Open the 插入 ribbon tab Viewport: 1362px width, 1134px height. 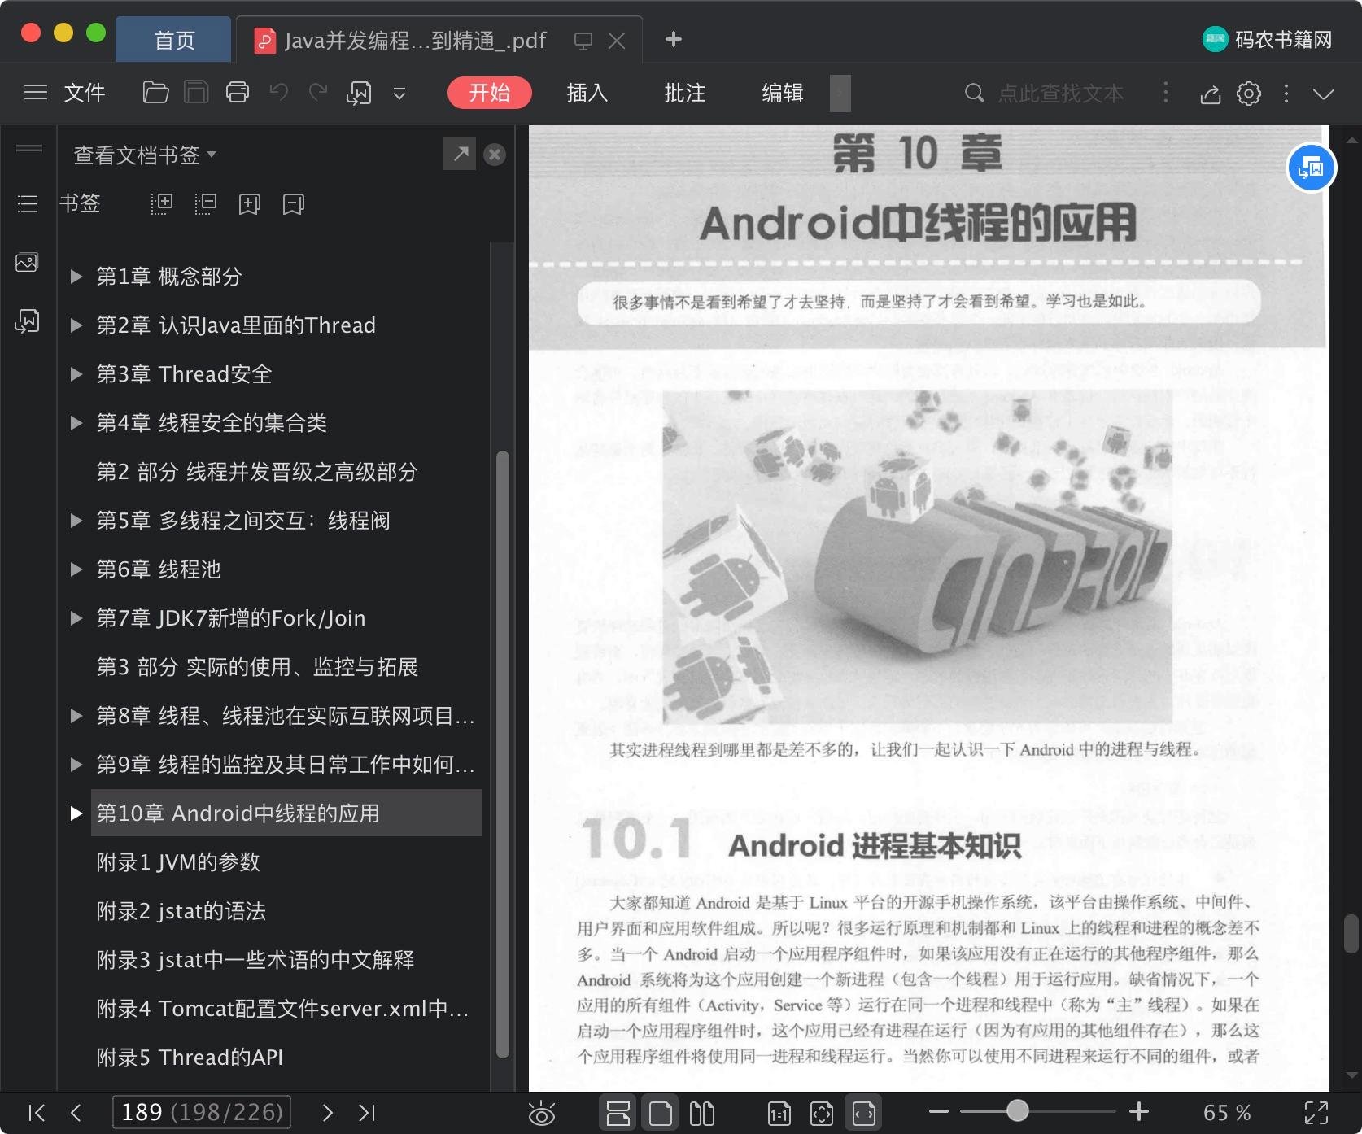(587, 93)
